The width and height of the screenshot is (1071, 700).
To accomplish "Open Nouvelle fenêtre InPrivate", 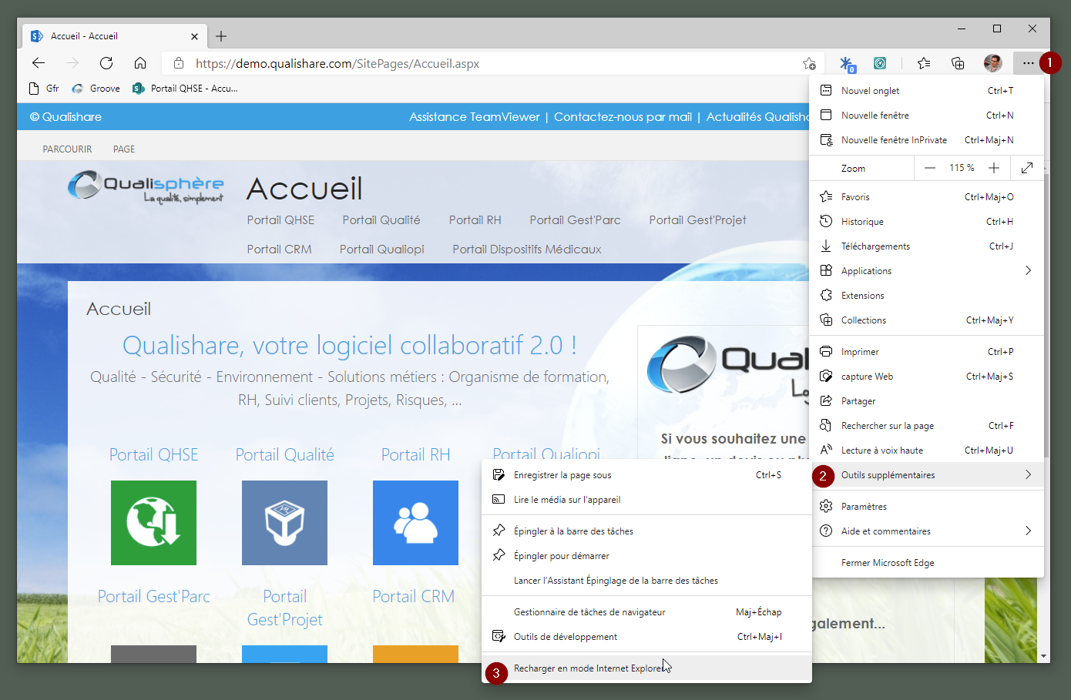I will (x=926, y=140).
